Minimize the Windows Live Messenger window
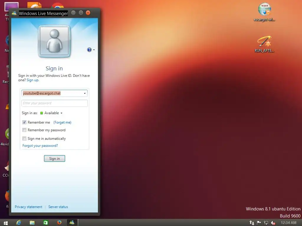 pos(73,13)
